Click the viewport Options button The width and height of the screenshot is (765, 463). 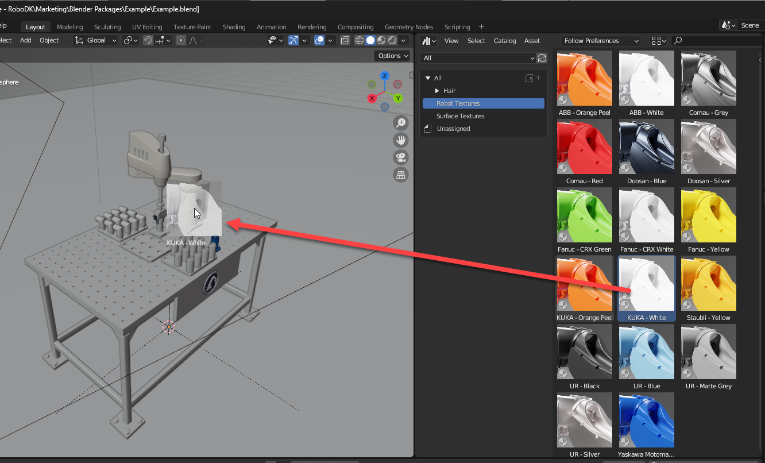click(393, 56)
